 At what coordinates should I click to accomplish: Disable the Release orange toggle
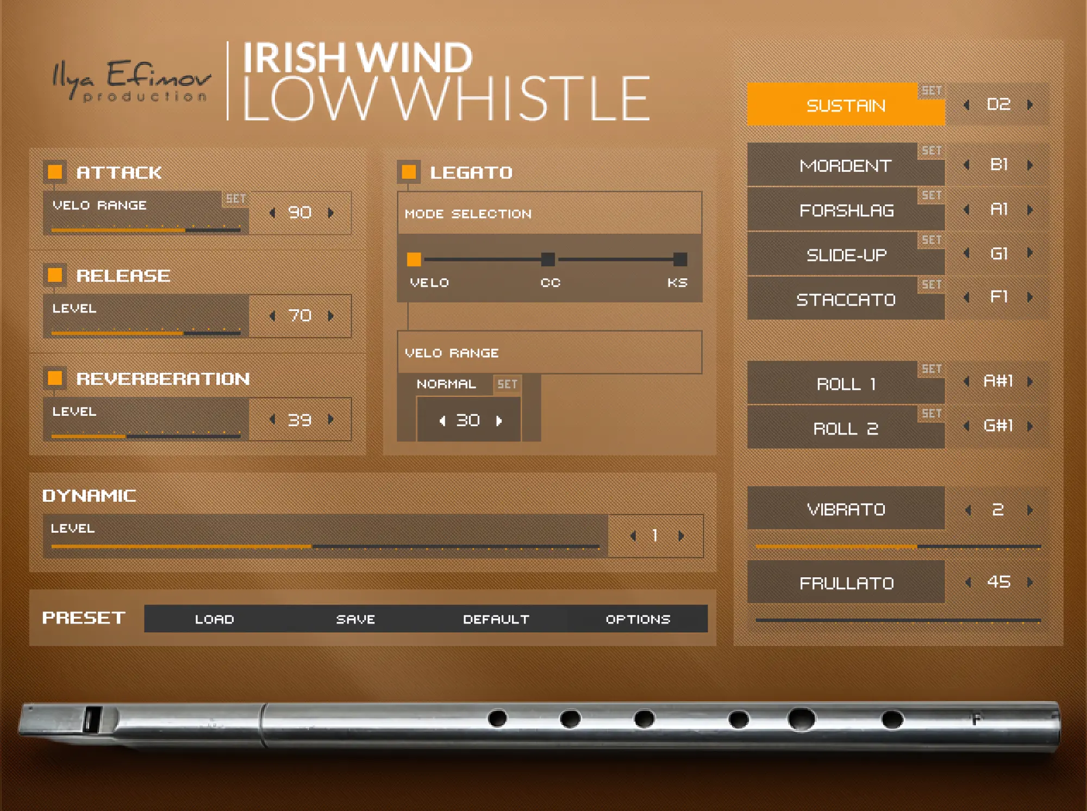(55, 275)
